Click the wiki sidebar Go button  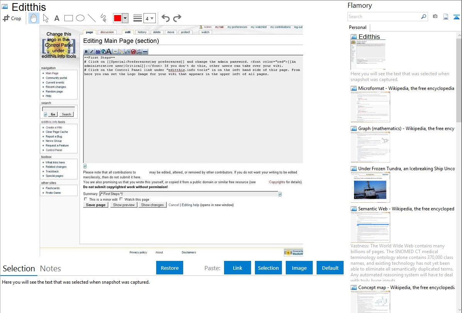pos(53,114)
